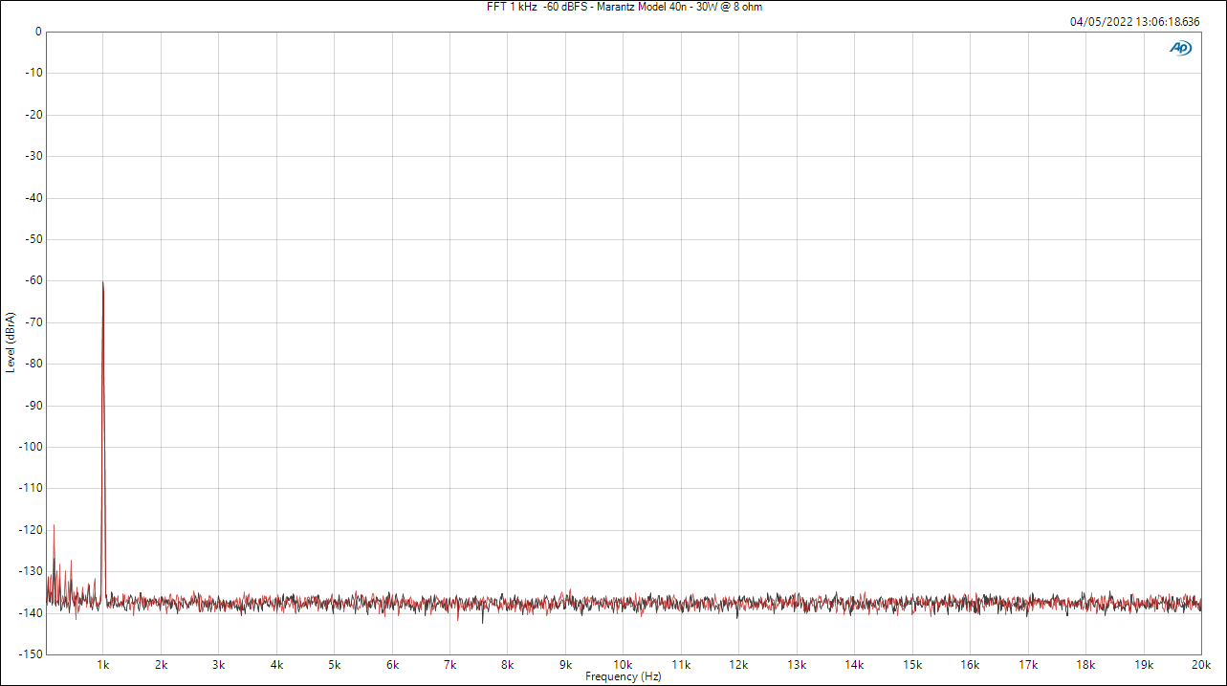Click the 1k tick label on frequency axis
This screenshot has height=686, width=1227.
(103, 664)
